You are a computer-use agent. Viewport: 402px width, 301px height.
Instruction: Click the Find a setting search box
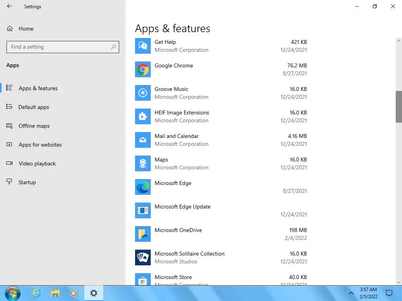[x=62, y=47]
